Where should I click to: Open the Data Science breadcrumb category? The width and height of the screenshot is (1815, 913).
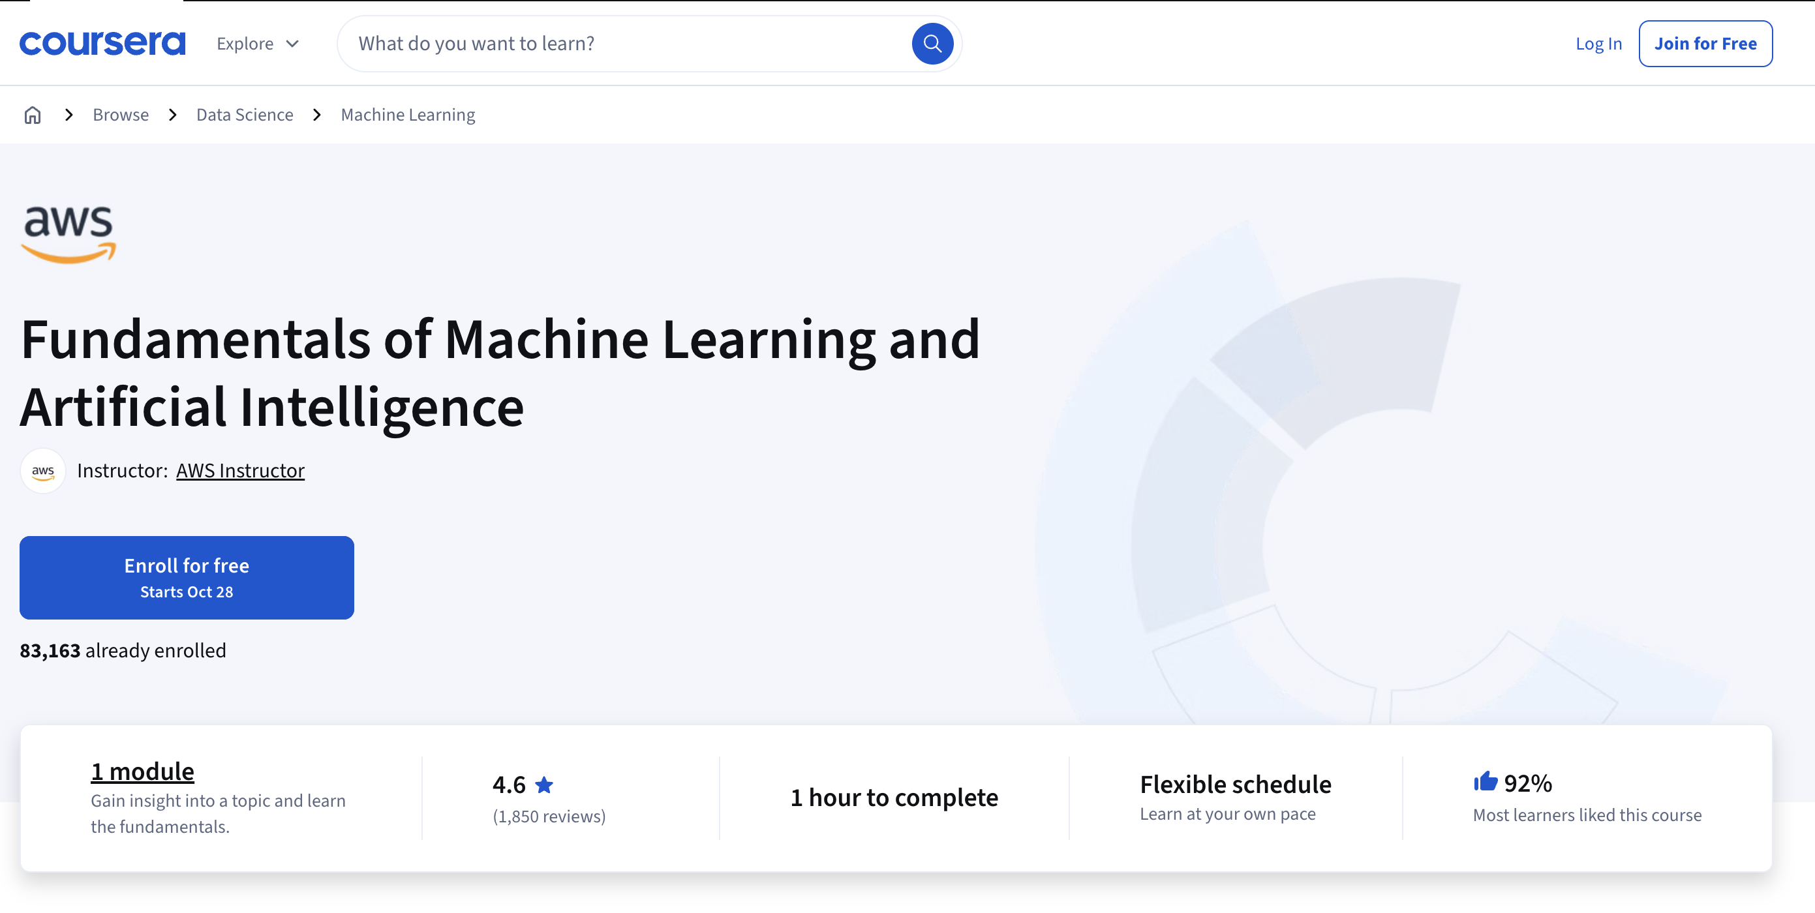click(245, 114)
